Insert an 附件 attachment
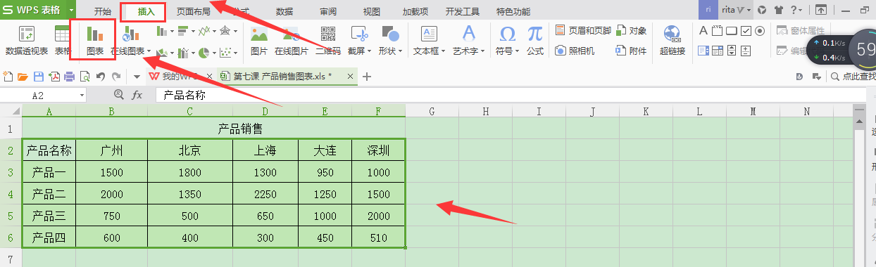This screenshot has width=876, height=267. [632, 51]
